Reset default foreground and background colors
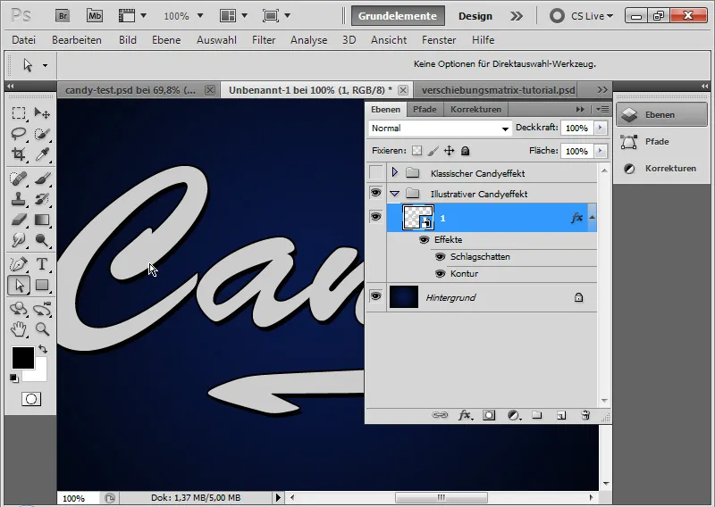Screen dimensions: 715x507 pos(14,378)
